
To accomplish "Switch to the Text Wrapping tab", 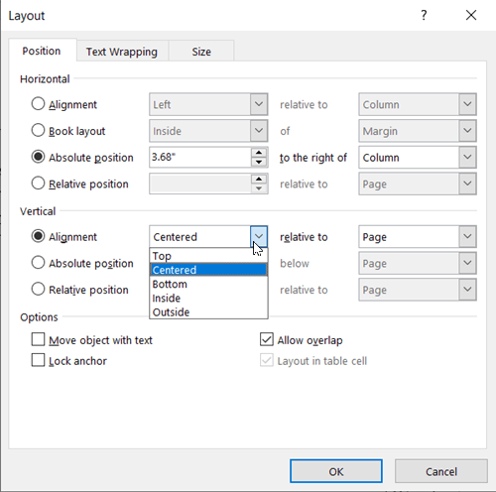I will pyautogui.click(x=122, y=52).
